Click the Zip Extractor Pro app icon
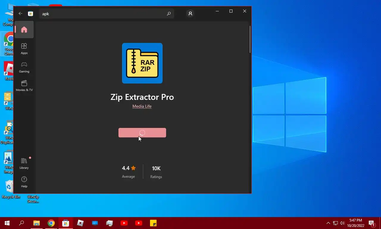Screen dimensions: 381x229 coord(142,63)
